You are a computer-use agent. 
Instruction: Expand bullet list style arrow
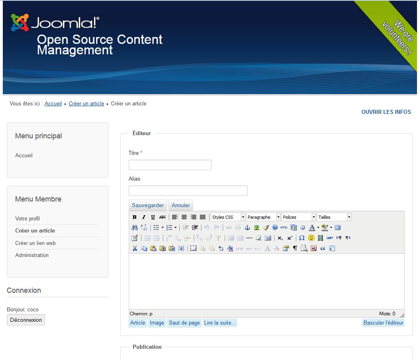(x=162, y=227)
